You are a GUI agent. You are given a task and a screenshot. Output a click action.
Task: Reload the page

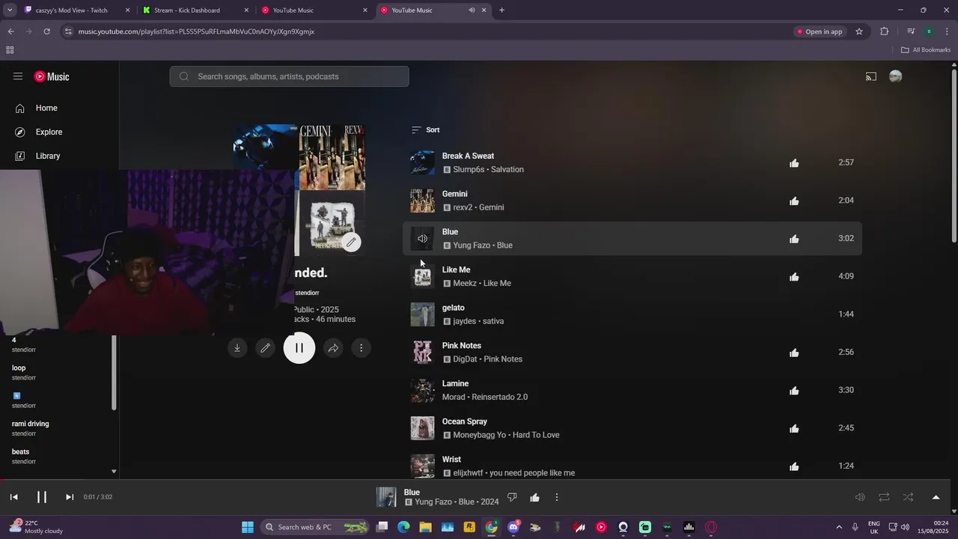coord(46,31)
